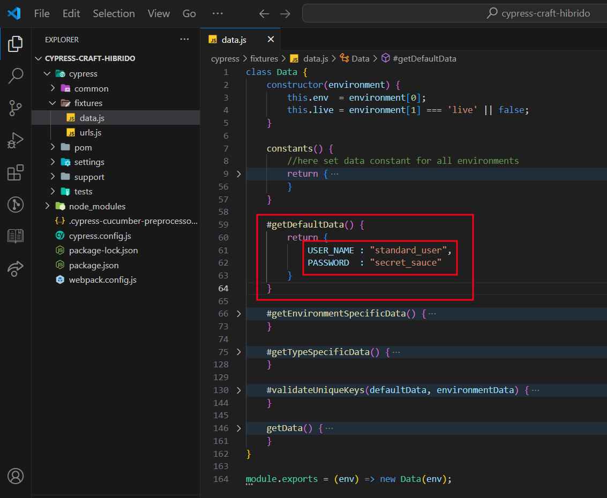Open Explorer views and more actions ellipsis
Image resolution: width=607 pixels, height=498 pixels.
point(184,40)
